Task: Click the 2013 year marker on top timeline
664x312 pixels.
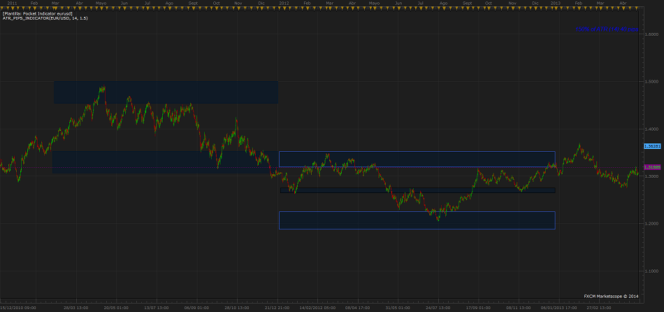Action: 555,3
